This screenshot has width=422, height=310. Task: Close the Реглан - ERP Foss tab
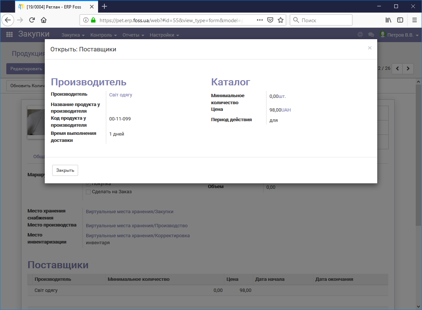(92, 7)
